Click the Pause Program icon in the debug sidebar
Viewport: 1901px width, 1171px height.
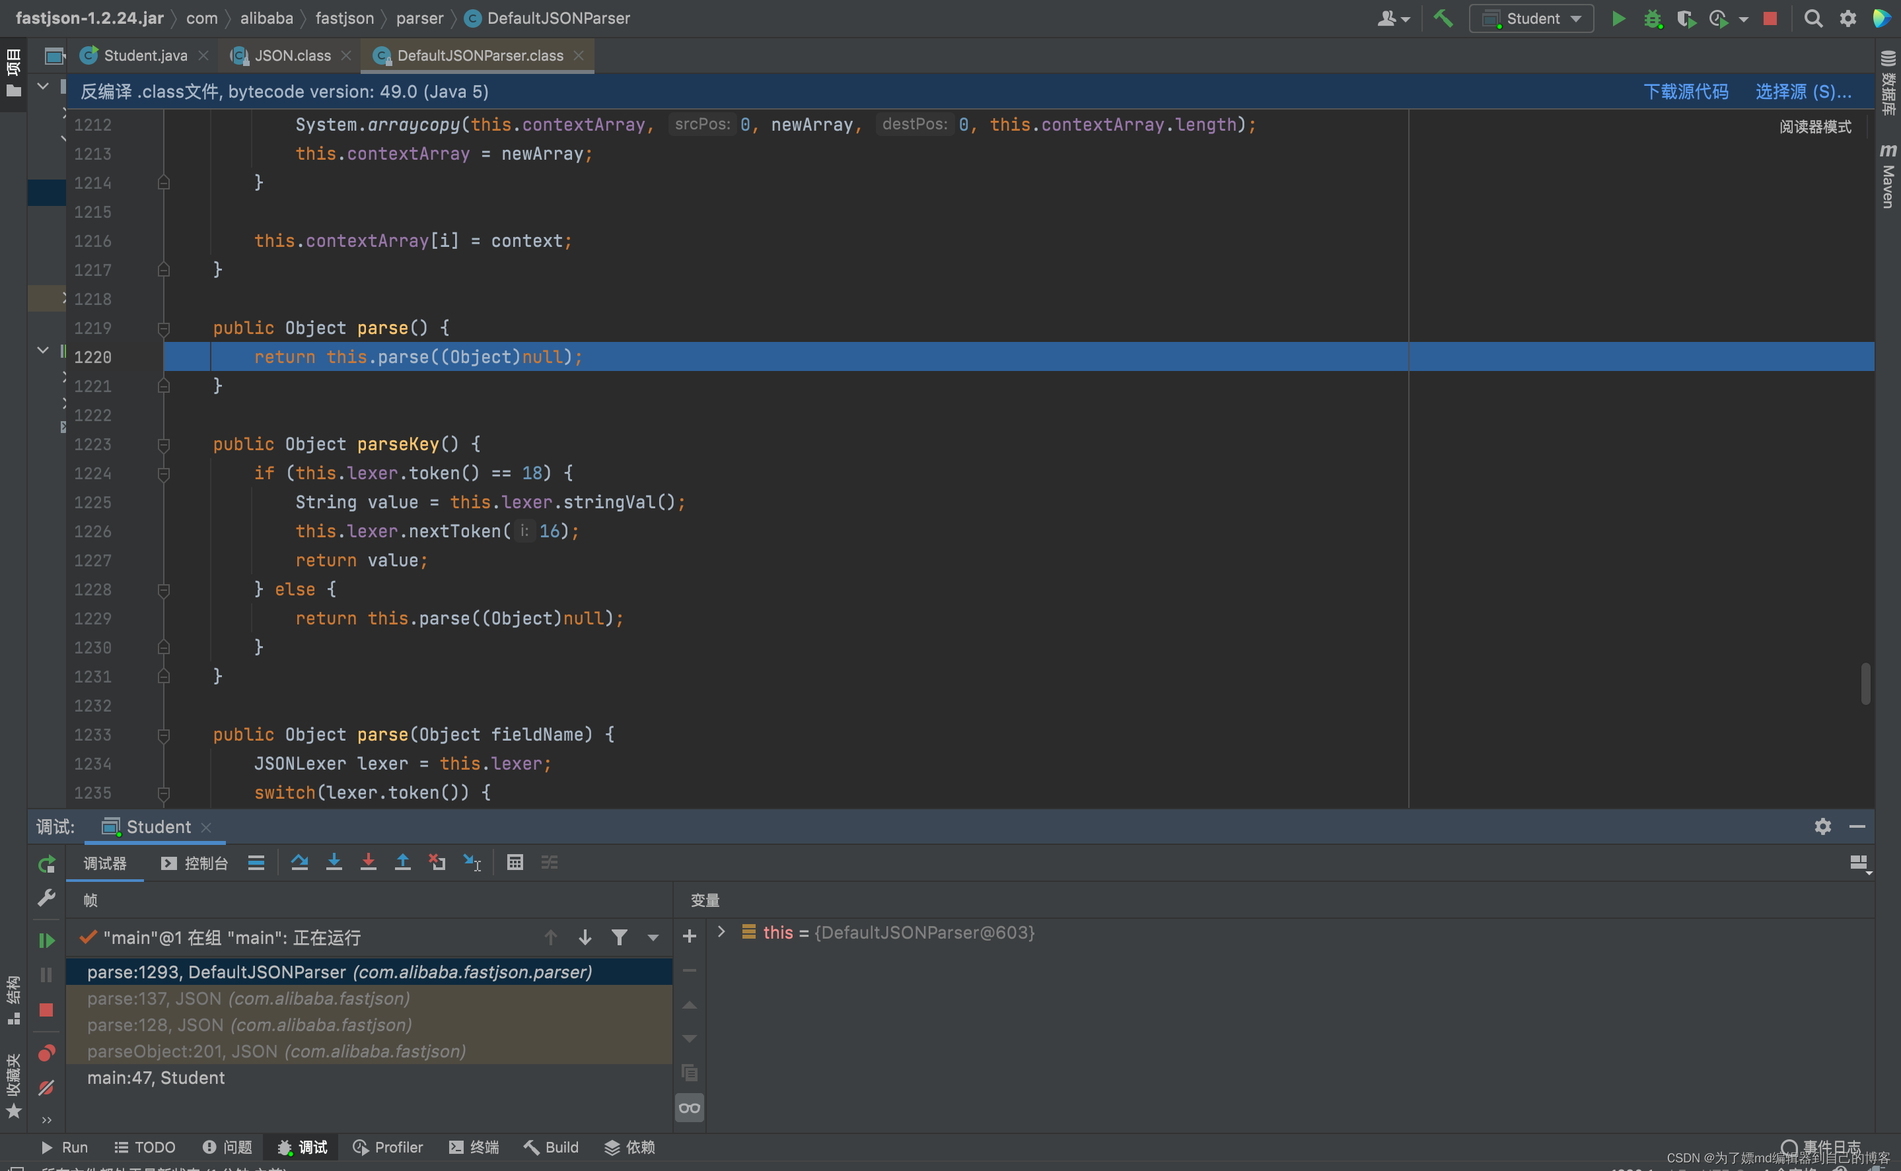tap(46, 974)
